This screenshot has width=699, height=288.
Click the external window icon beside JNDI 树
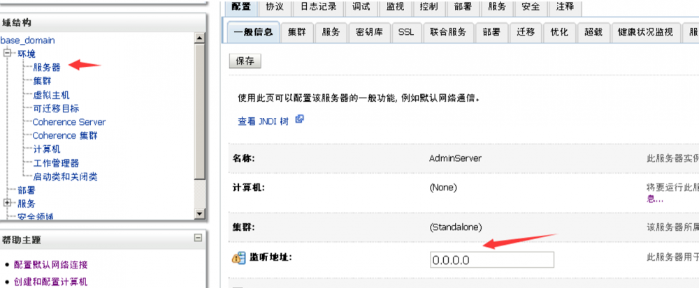pos(300,119)
